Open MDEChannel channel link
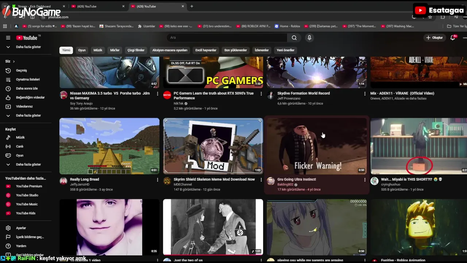 (x=182, y=184)
